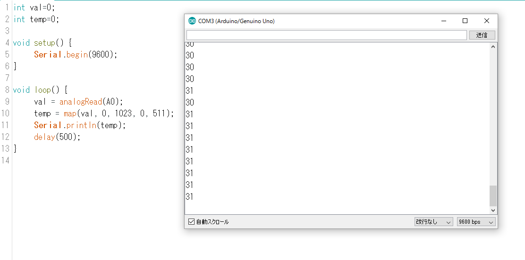The width and height of the screenshot is (525, 260).
Task: Click the 'Serial.begin(9600);' line
Action: pyautogui.click(x=76, y=55)
